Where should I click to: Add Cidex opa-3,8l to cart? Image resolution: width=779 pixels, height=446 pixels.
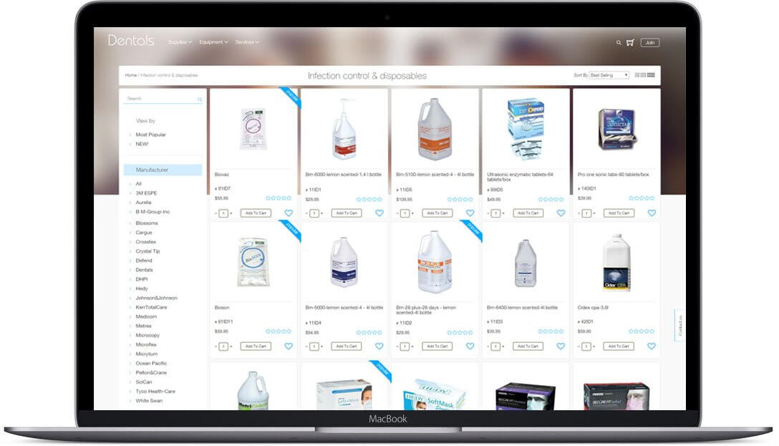pyautogui.click(x=619, y=346)
